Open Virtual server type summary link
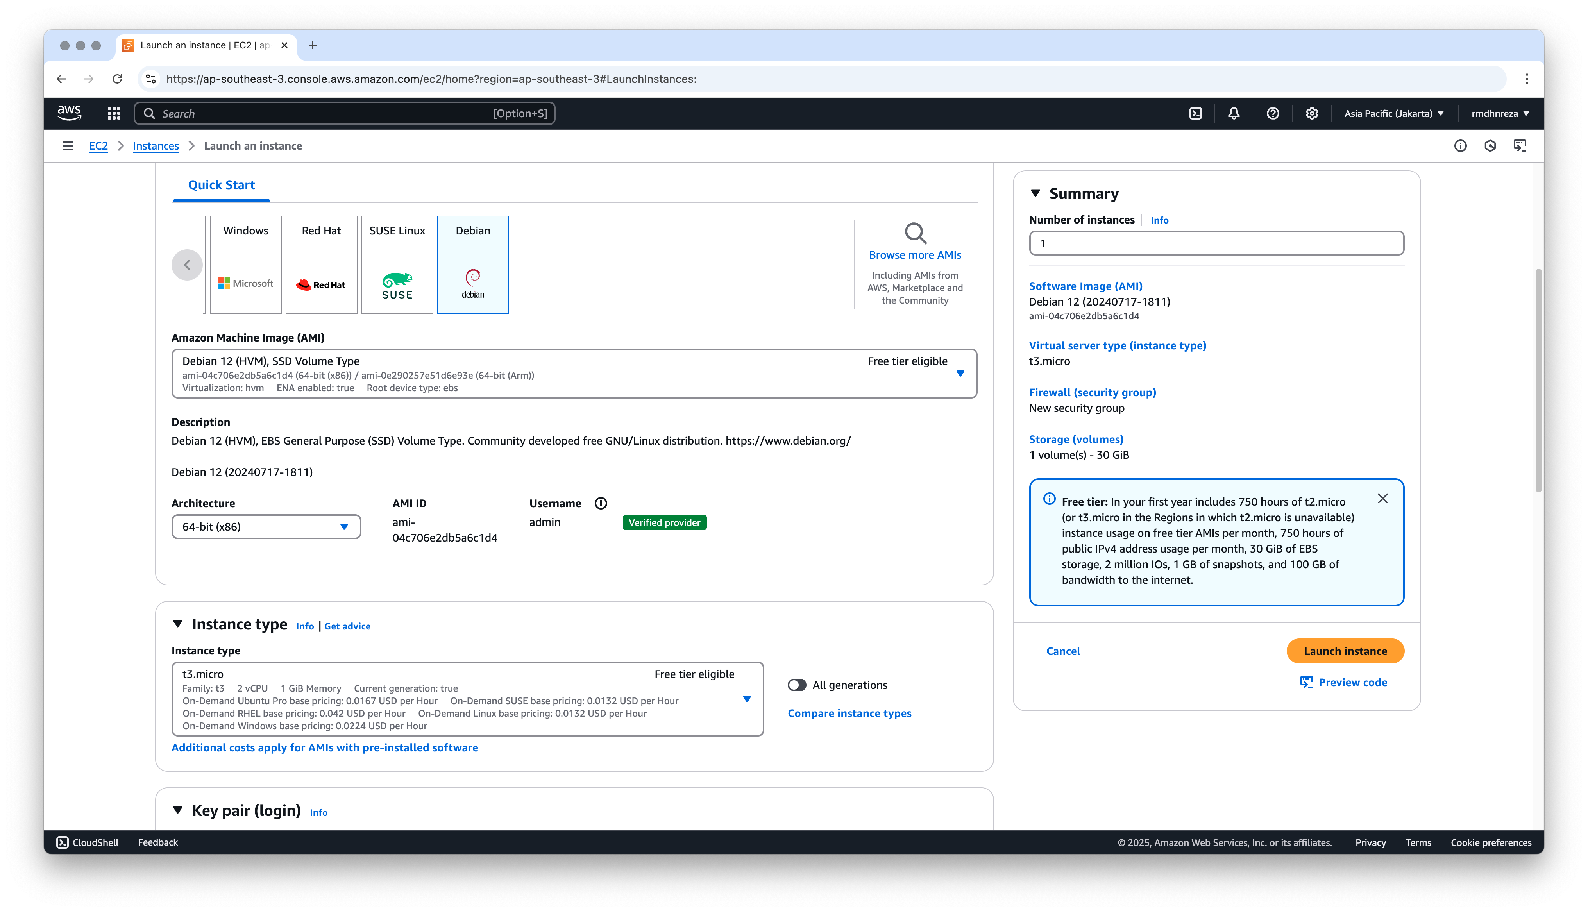The image size is (1588, 912). point(1117,346)
